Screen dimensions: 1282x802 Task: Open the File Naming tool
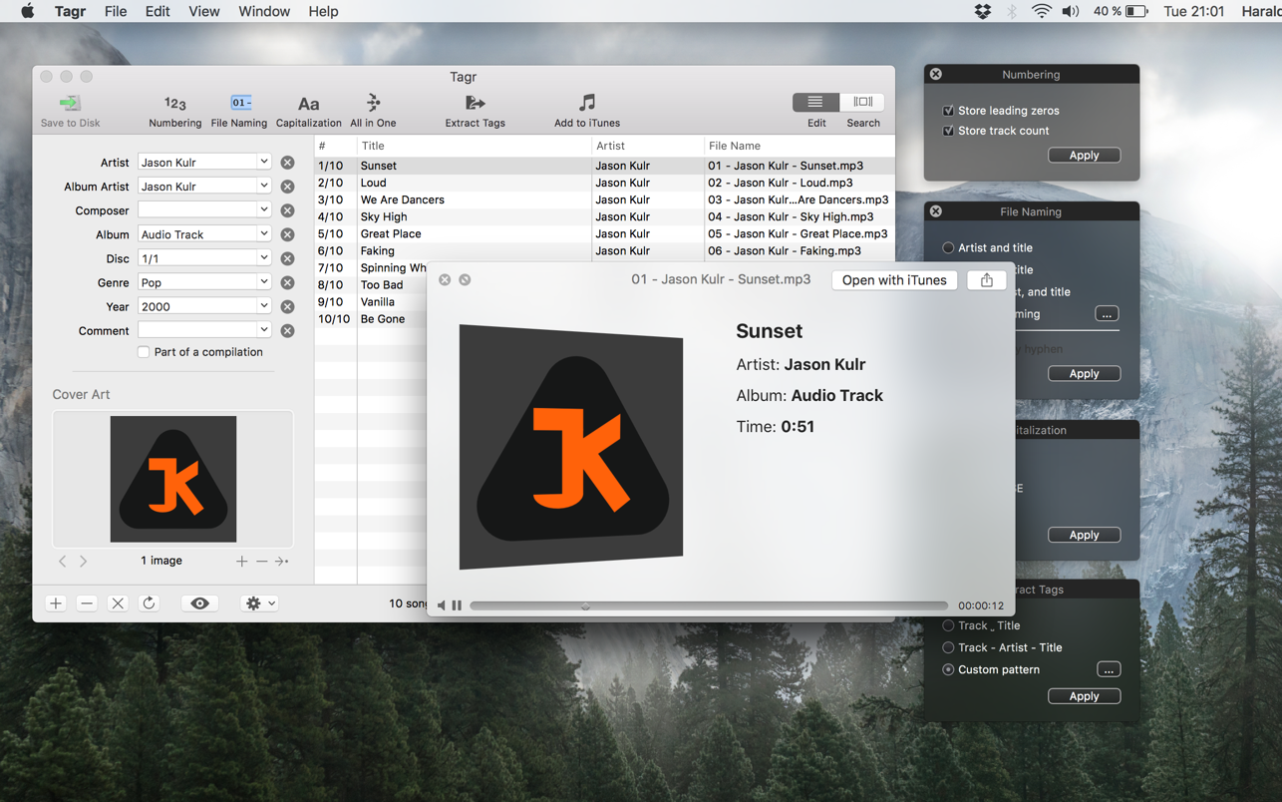(x=239, y=111)
